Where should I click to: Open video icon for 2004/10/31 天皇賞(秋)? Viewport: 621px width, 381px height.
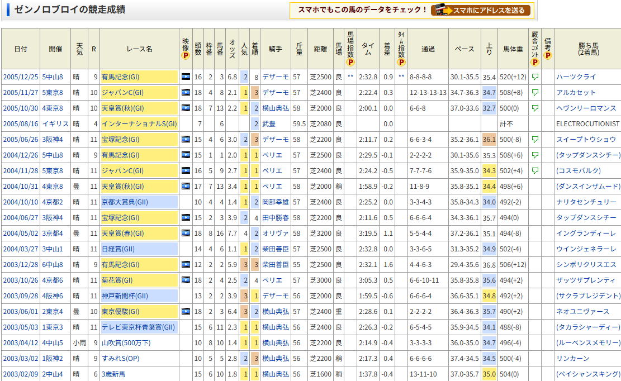pyautogui.click(x=186, y=187)
